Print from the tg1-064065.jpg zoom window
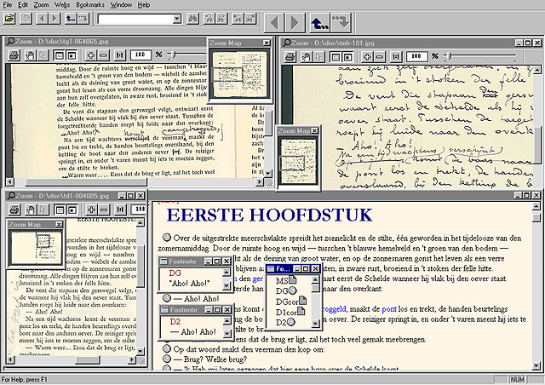545x385 pixels. point(14,55)
